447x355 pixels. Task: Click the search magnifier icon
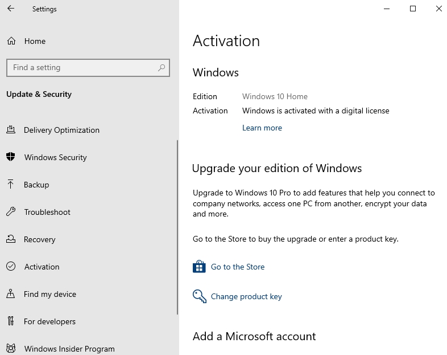click(162, 68)
